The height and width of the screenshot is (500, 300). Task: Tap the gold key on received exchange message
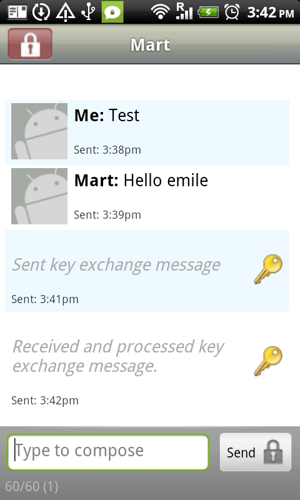click(x=268, y=361)
